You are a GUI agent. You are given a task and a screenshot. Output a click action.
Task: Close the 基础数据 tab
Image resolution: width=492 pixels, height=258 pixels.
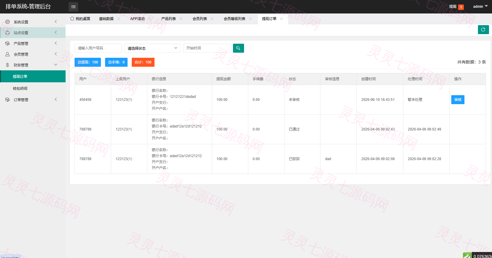point(119,19)
